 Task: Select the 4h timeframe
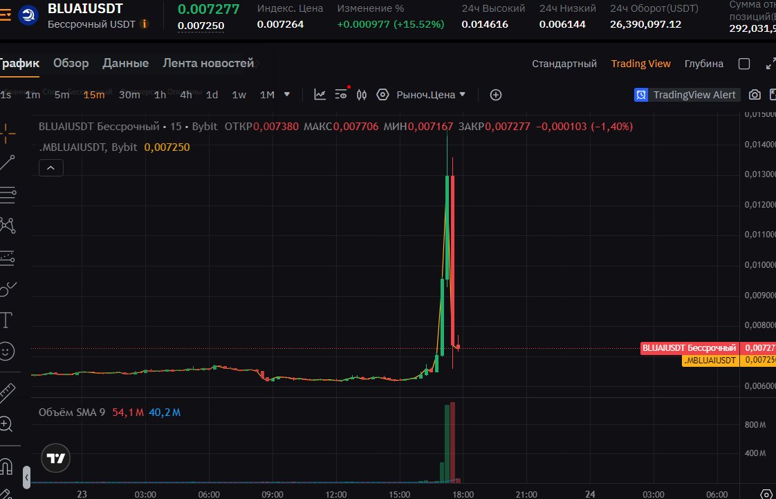(x=186, y=95)
